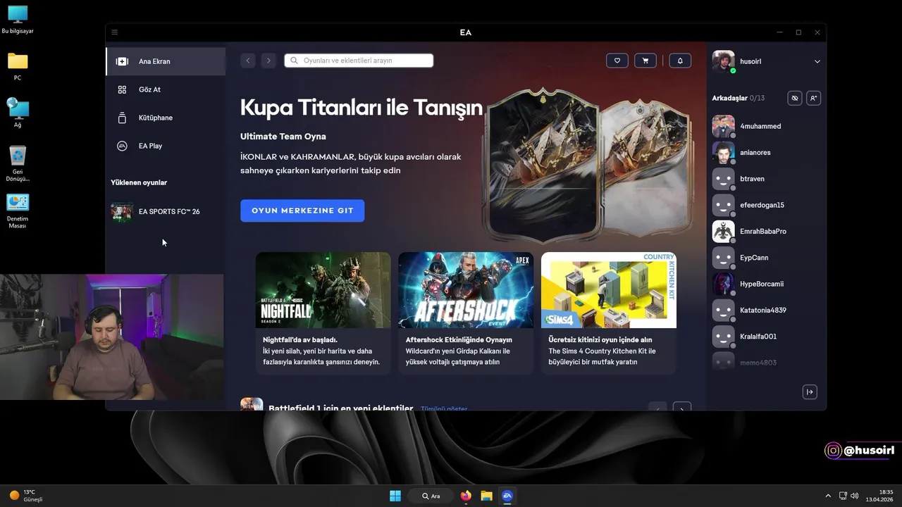Click Tümünü göster link

[x=444, y=408]
